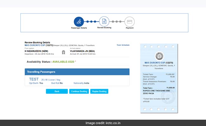
Task: Click the Total Fare row on the ticket
Action: click(x=158, y=87)
